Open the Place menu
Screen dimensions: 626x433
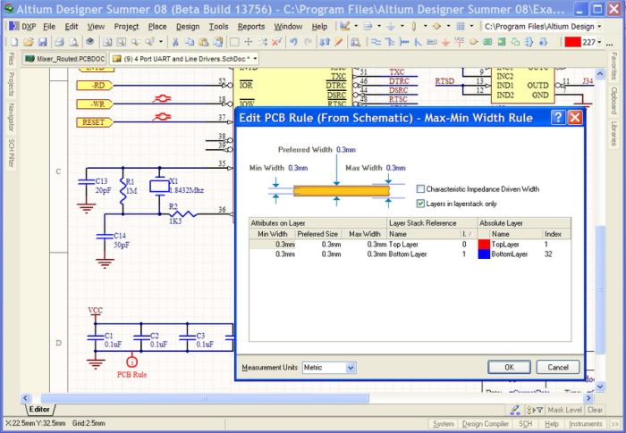click(157, 27)
